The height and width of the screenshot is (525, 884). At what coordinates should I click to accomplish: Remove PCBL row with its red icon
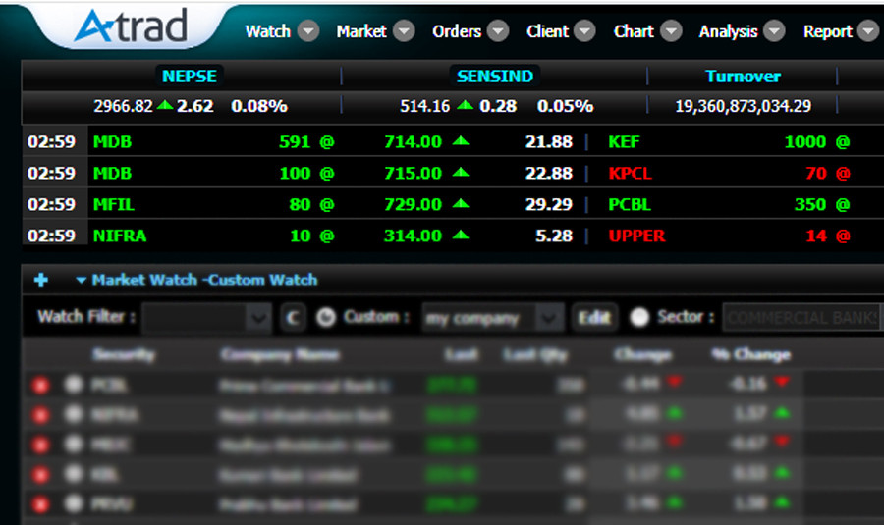pos(40,386)
